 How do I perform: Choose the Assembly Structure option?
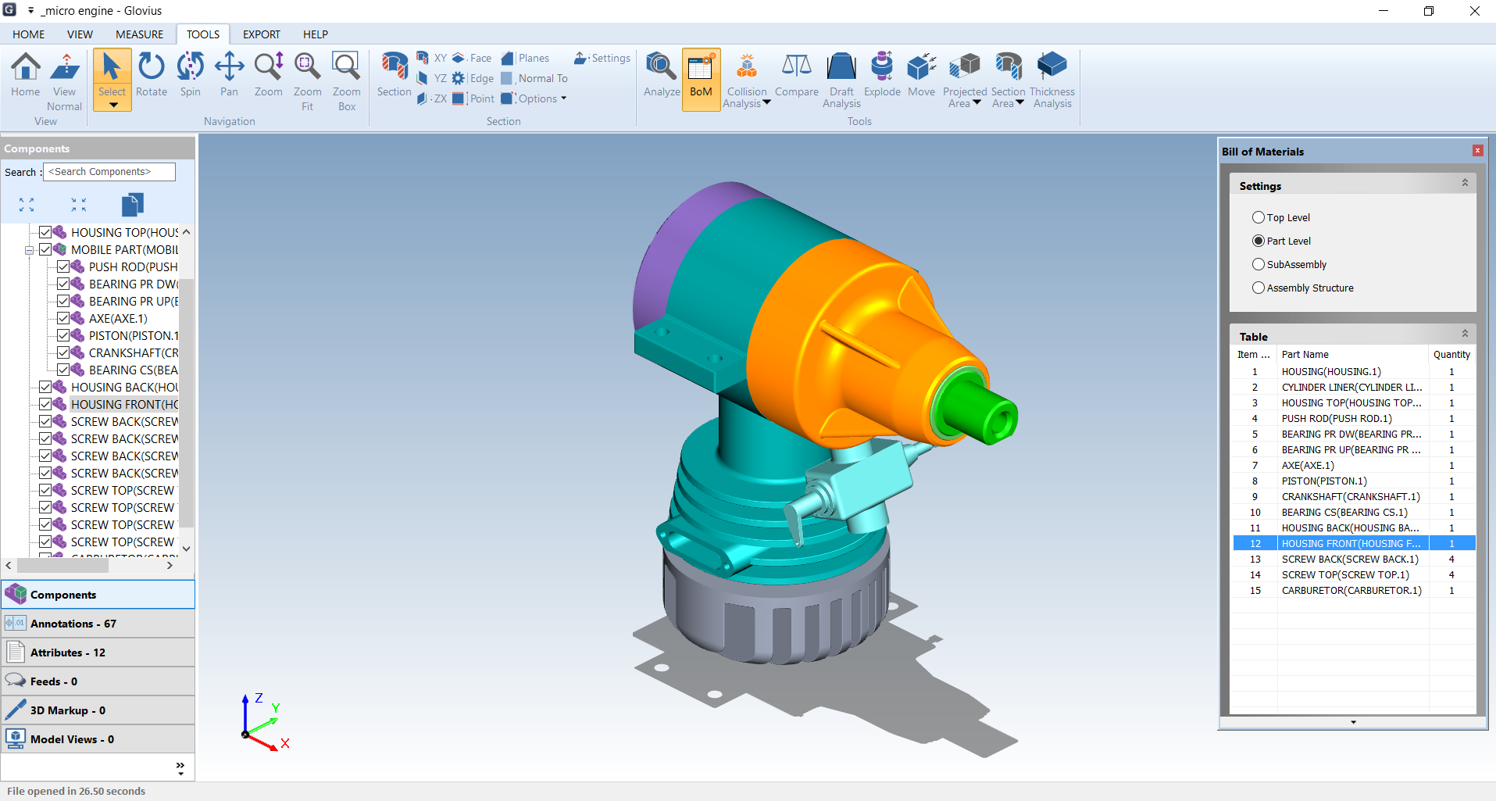click(x=1259, y=288)
